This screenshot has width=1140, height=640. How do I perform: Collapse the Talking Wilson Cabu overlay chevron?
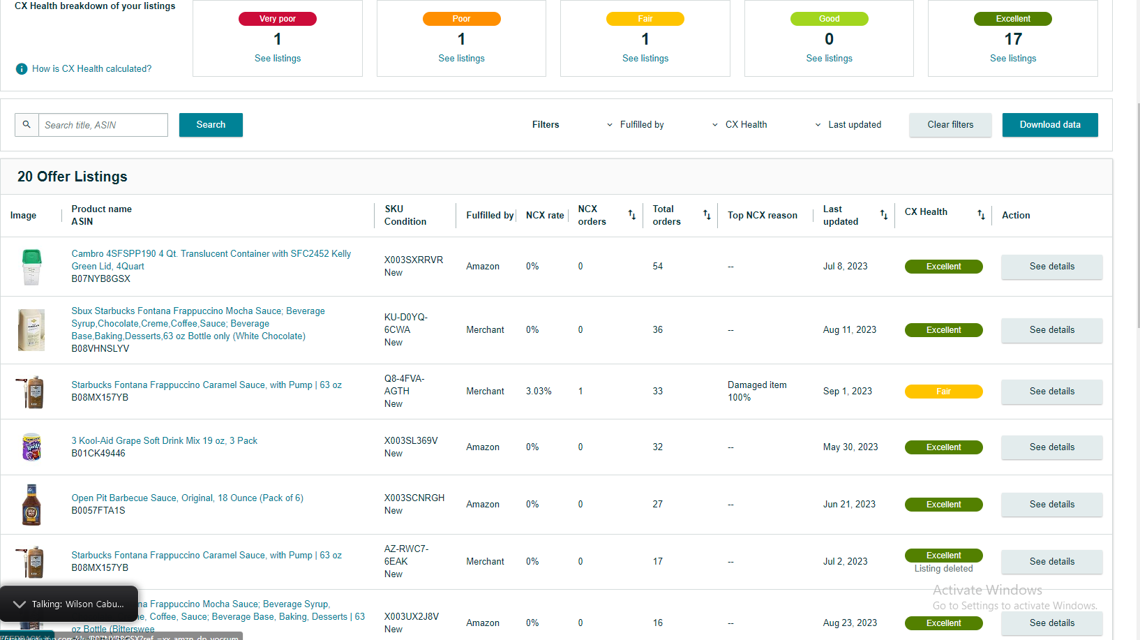(x=20, y=604)
